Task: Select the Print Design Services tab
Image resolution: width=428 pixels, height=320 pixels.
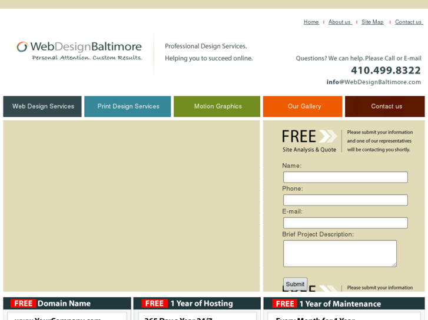Action: (128, 106)
